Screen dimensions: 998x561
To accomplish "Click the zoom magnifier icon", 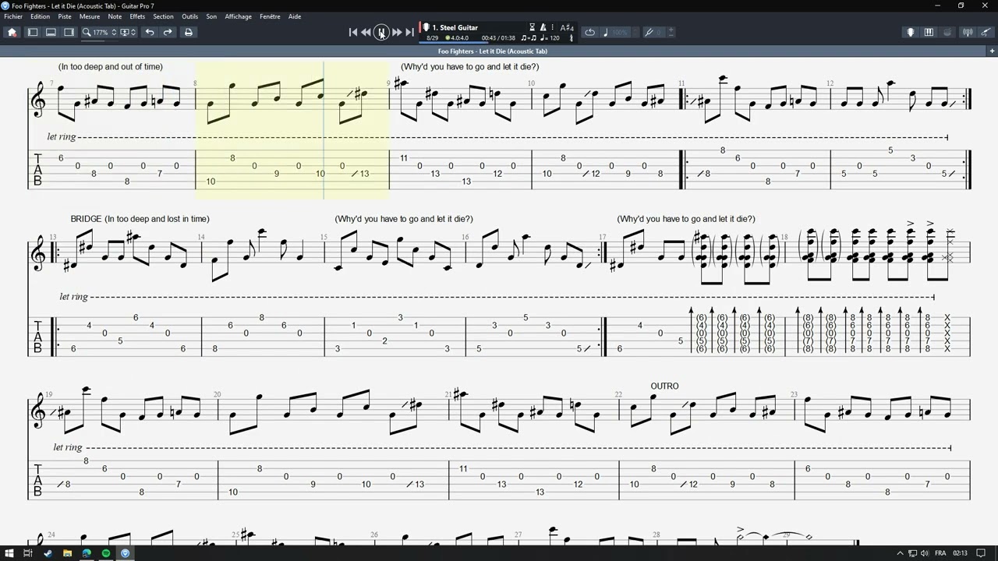I will [87, 32].
